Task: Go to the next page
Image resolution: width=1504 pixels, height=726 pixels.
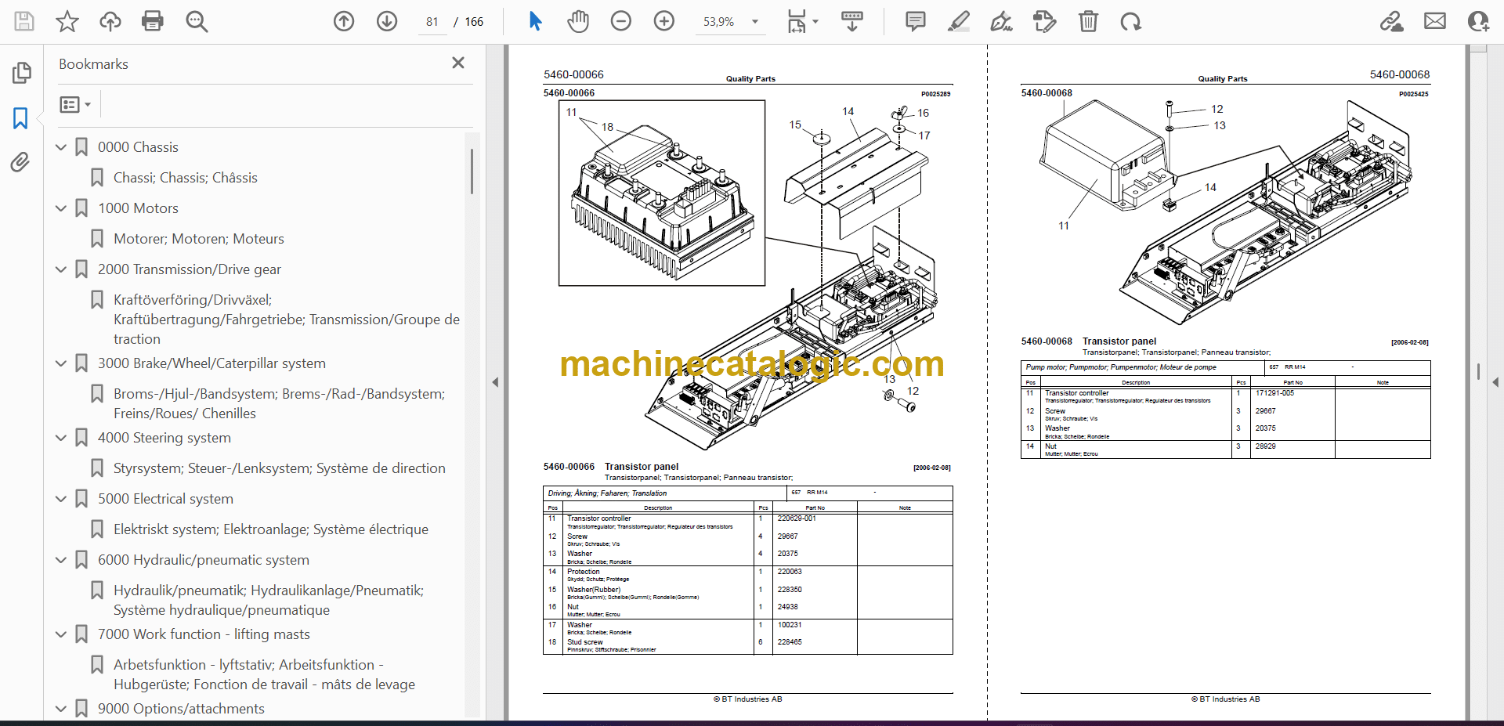Action: [x=387, y=21]
